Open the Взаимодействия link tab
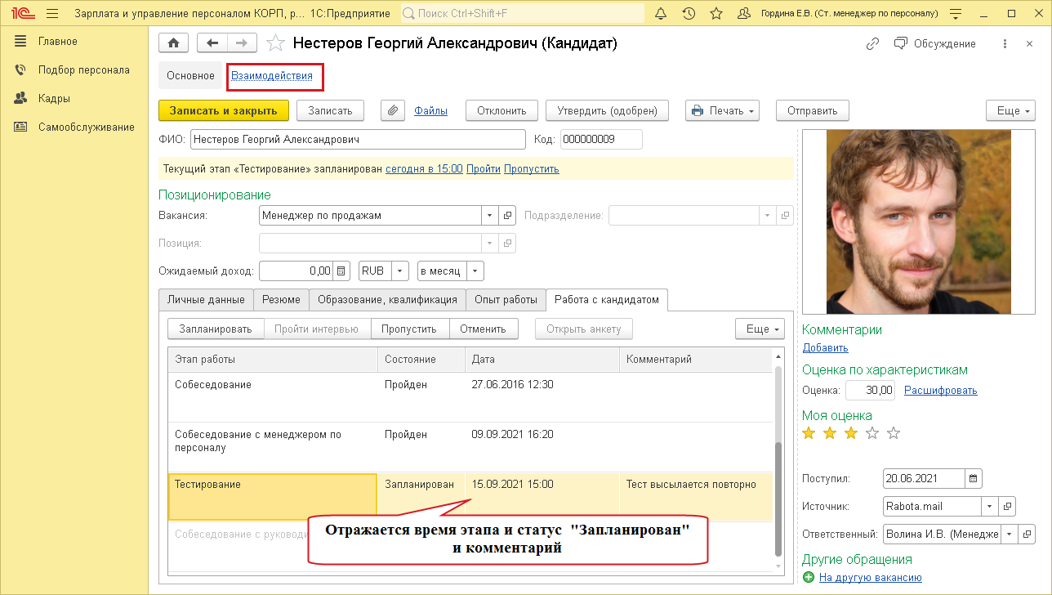 (x=272, y=76)
